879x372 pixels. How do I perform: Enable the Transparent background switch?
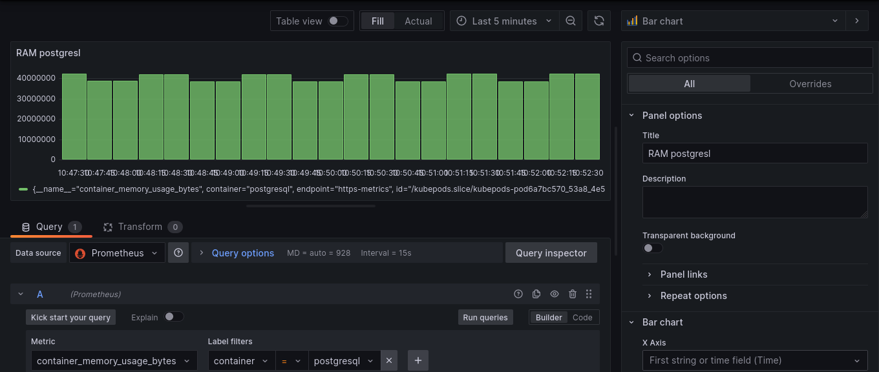coord(653,248)
